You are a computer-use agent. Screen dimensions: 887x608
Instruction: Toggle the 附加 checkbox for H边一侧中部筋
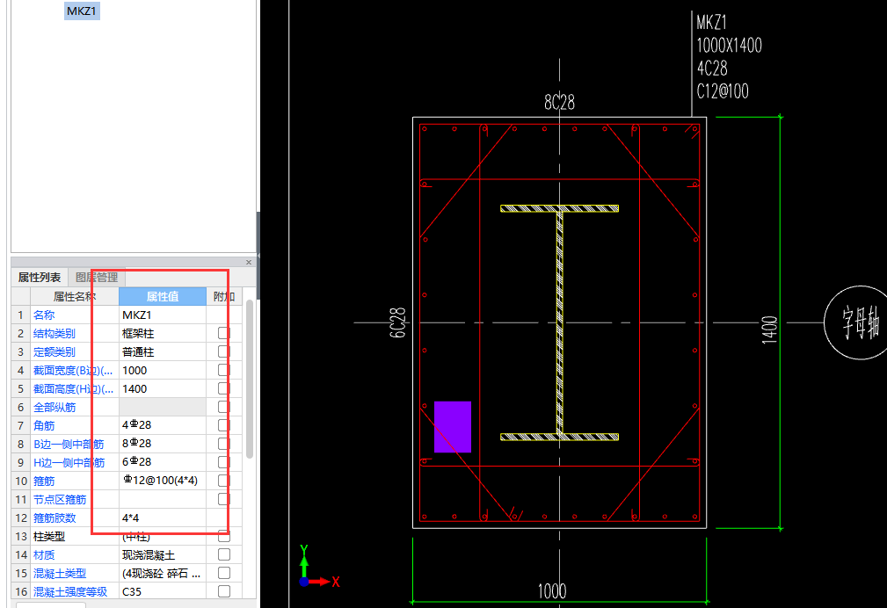tap(224, 462)
